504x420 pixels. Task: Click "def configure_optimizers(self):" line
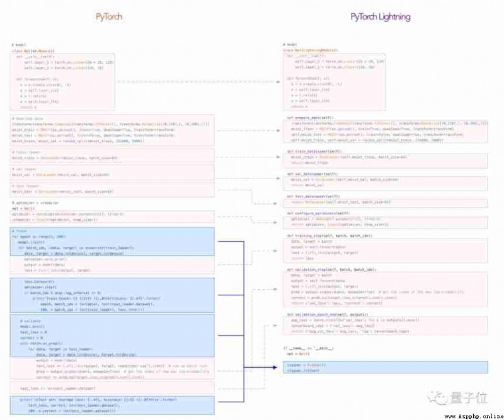[319, 213]
